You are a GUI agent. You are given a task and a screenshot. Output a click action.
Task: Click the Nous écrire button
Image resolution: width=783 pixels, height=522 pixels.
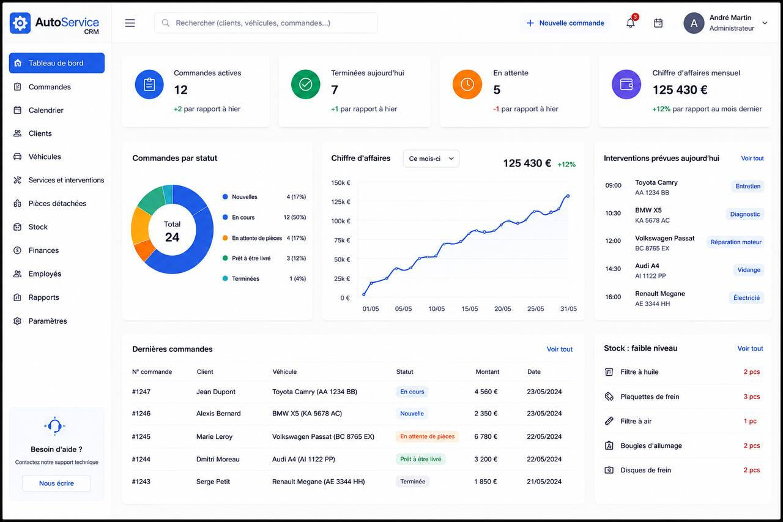[56, 483]
